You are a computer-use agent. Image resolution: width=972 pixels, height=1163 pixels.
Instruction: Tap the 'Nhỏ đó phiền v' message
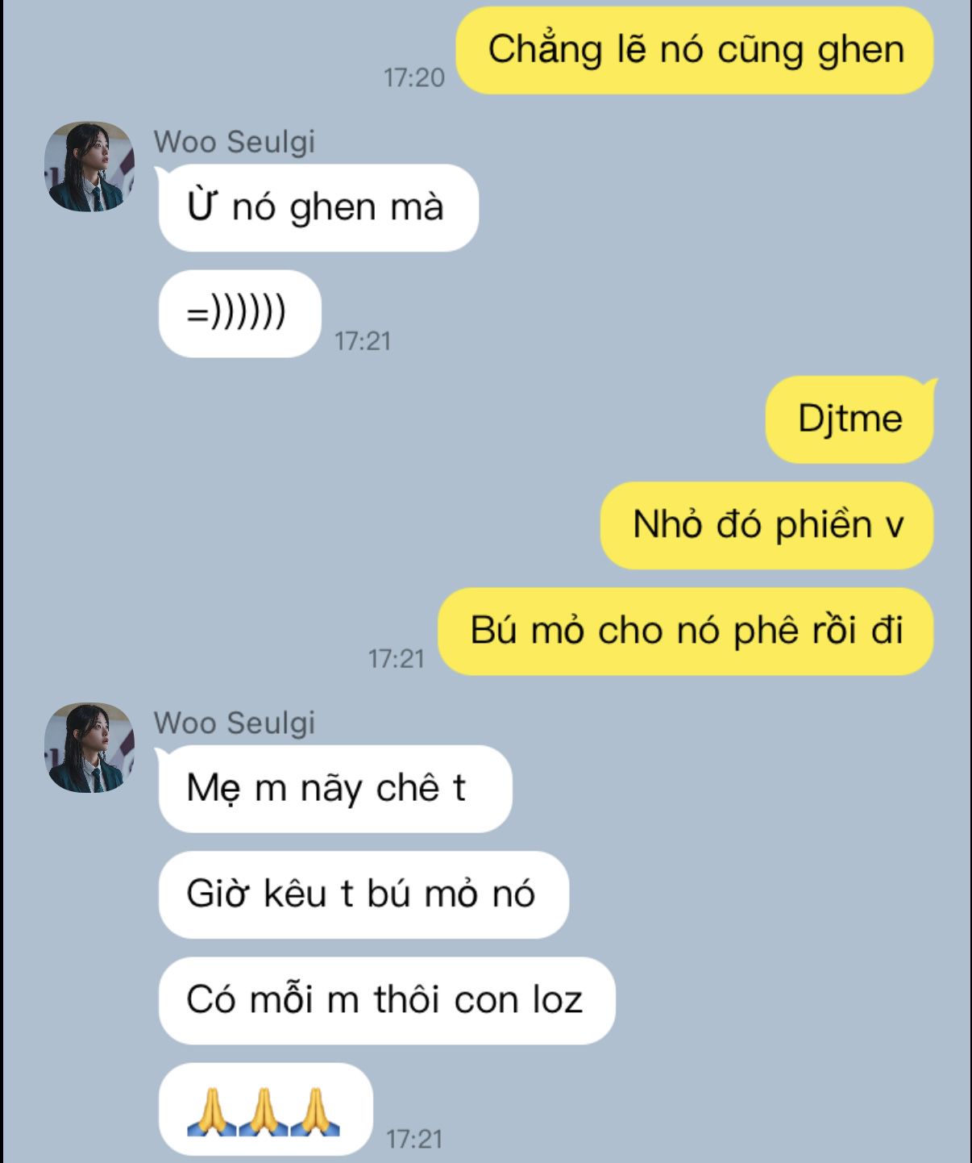click(x=766, y=525)
